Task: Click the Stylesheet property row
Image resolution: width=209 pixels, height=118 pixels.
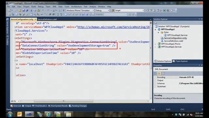Action: 178,87
